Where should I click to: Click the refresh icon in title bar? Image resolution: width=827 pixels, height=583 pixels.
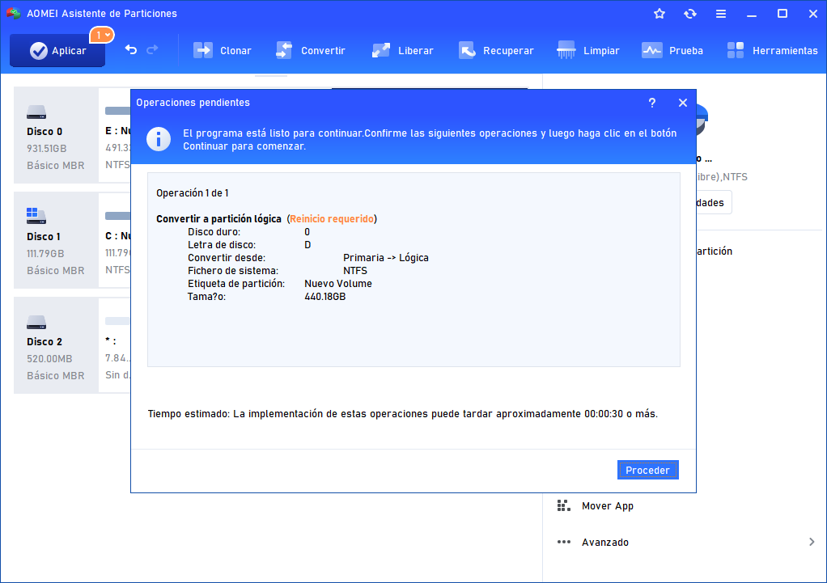tap(690, 14)
